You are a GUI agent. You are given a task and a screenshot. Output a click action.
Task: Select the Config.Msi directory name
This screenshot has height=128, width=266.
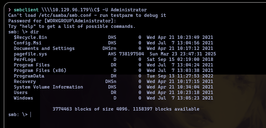[x=27, y=43]
